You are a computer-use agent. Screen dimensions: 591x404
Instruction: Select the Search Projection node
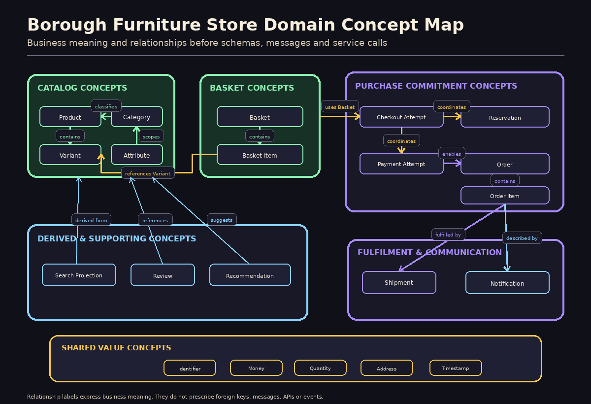(79, 275)
